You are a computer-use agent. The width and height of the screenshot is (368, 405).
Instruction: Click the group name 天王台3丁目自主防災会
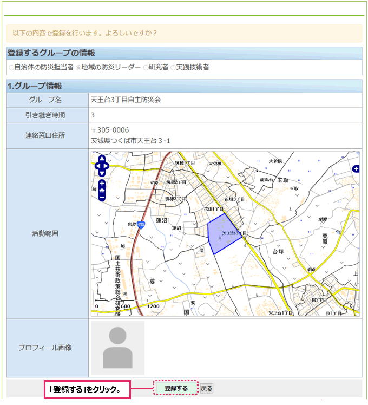[x=126, y=100]
